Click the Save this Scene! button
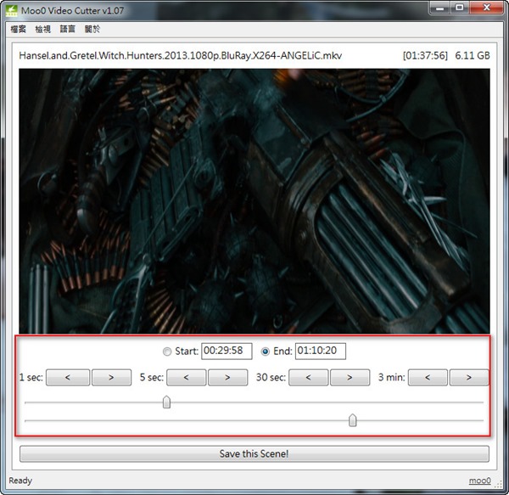The image size is (509, 495). [254, 453]
